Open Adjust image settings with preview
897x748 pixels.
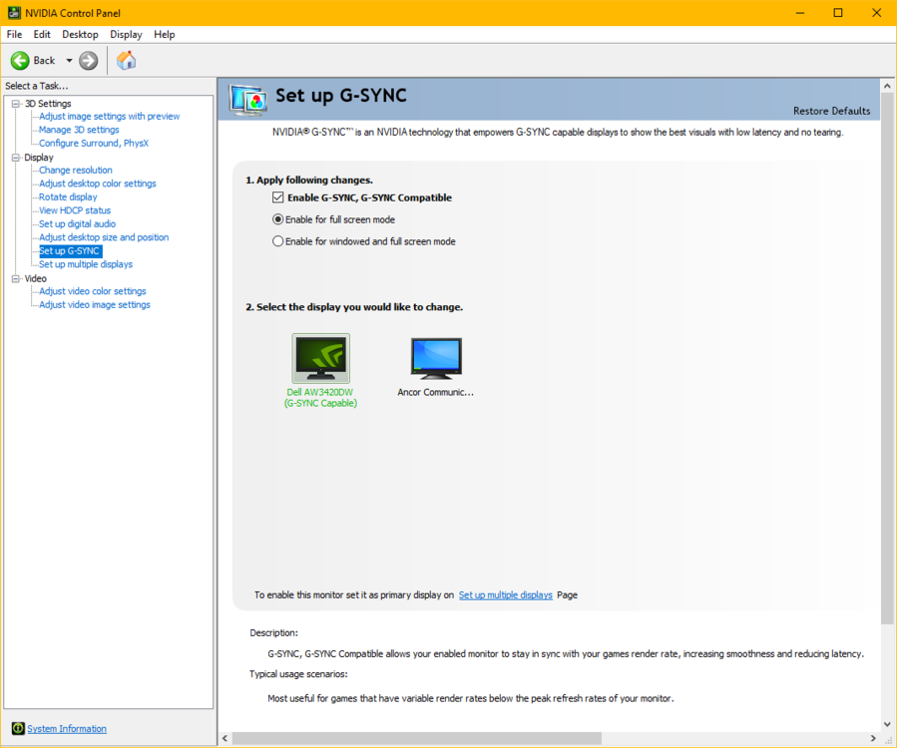click(x=110, y=116)
